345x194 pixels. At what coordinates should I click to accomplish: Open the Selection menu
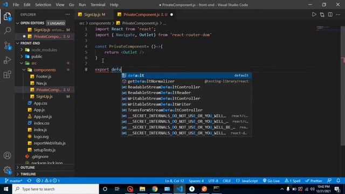(x=43, y=5)
